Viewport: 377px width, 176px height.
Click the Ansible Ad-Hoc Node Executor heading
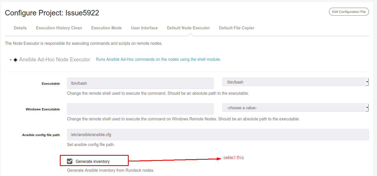55,59
